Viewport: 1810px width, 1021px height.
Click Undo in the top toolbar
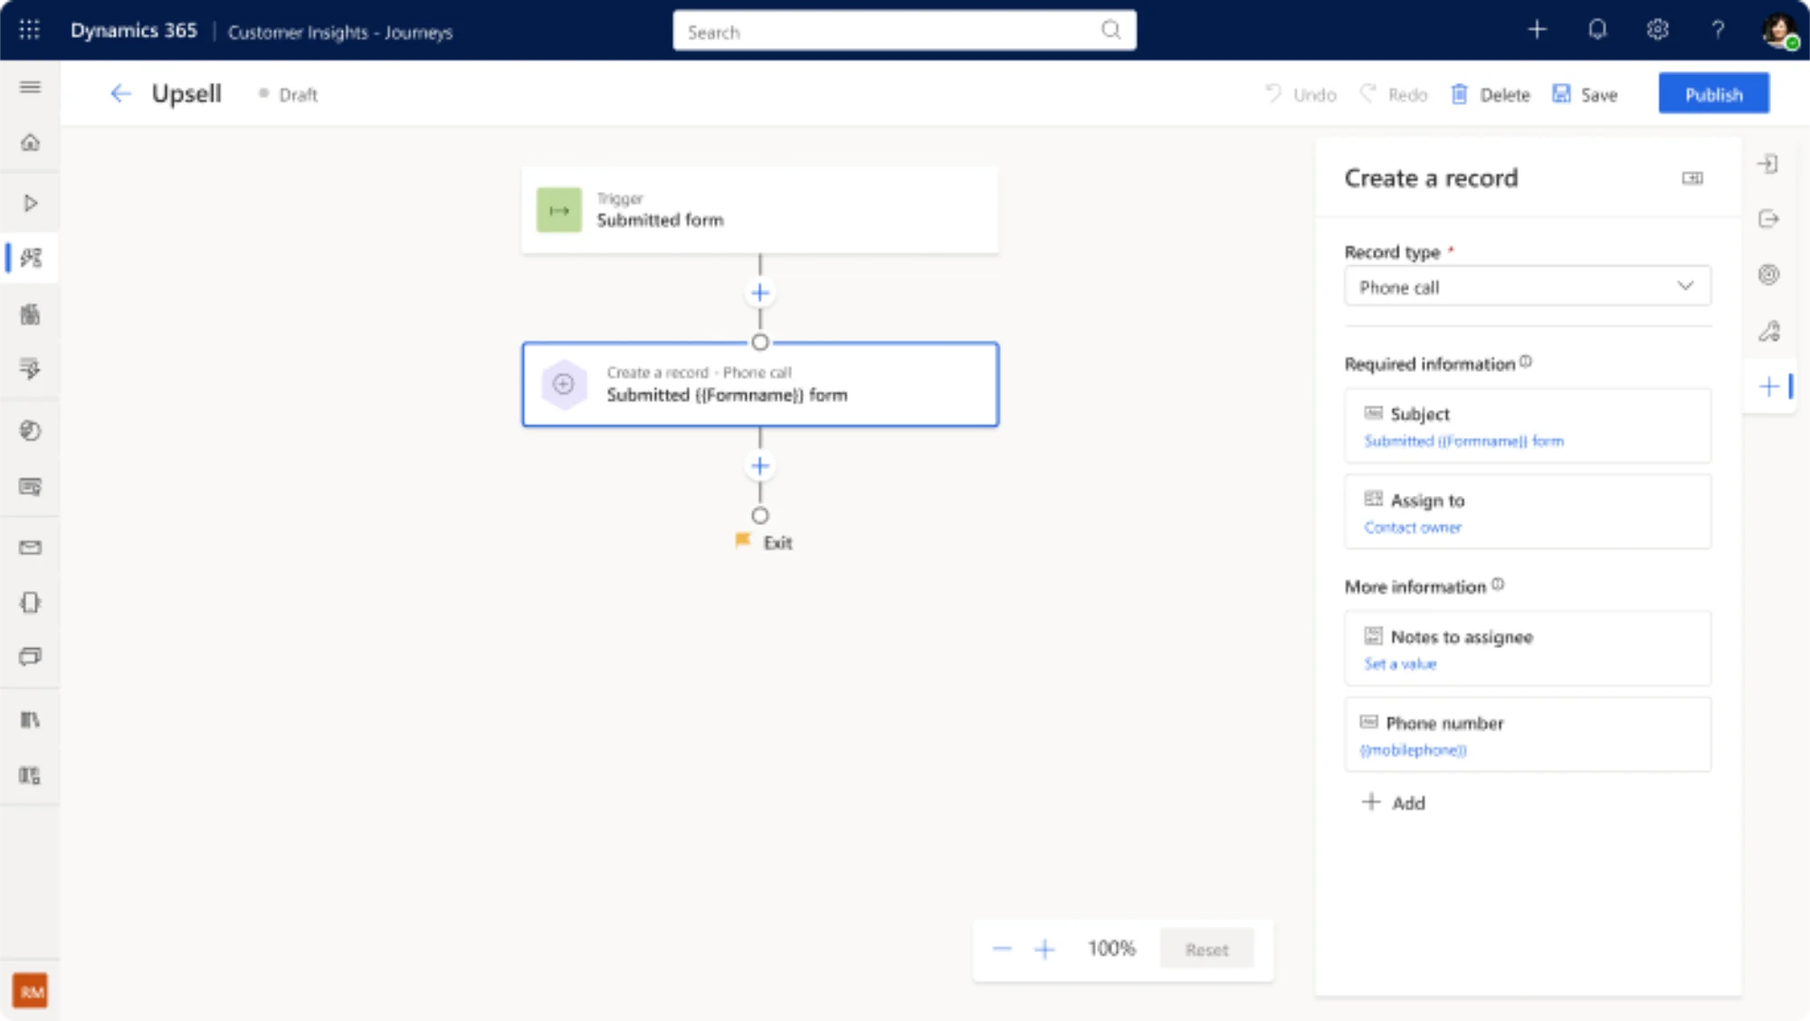(1300, 93)
